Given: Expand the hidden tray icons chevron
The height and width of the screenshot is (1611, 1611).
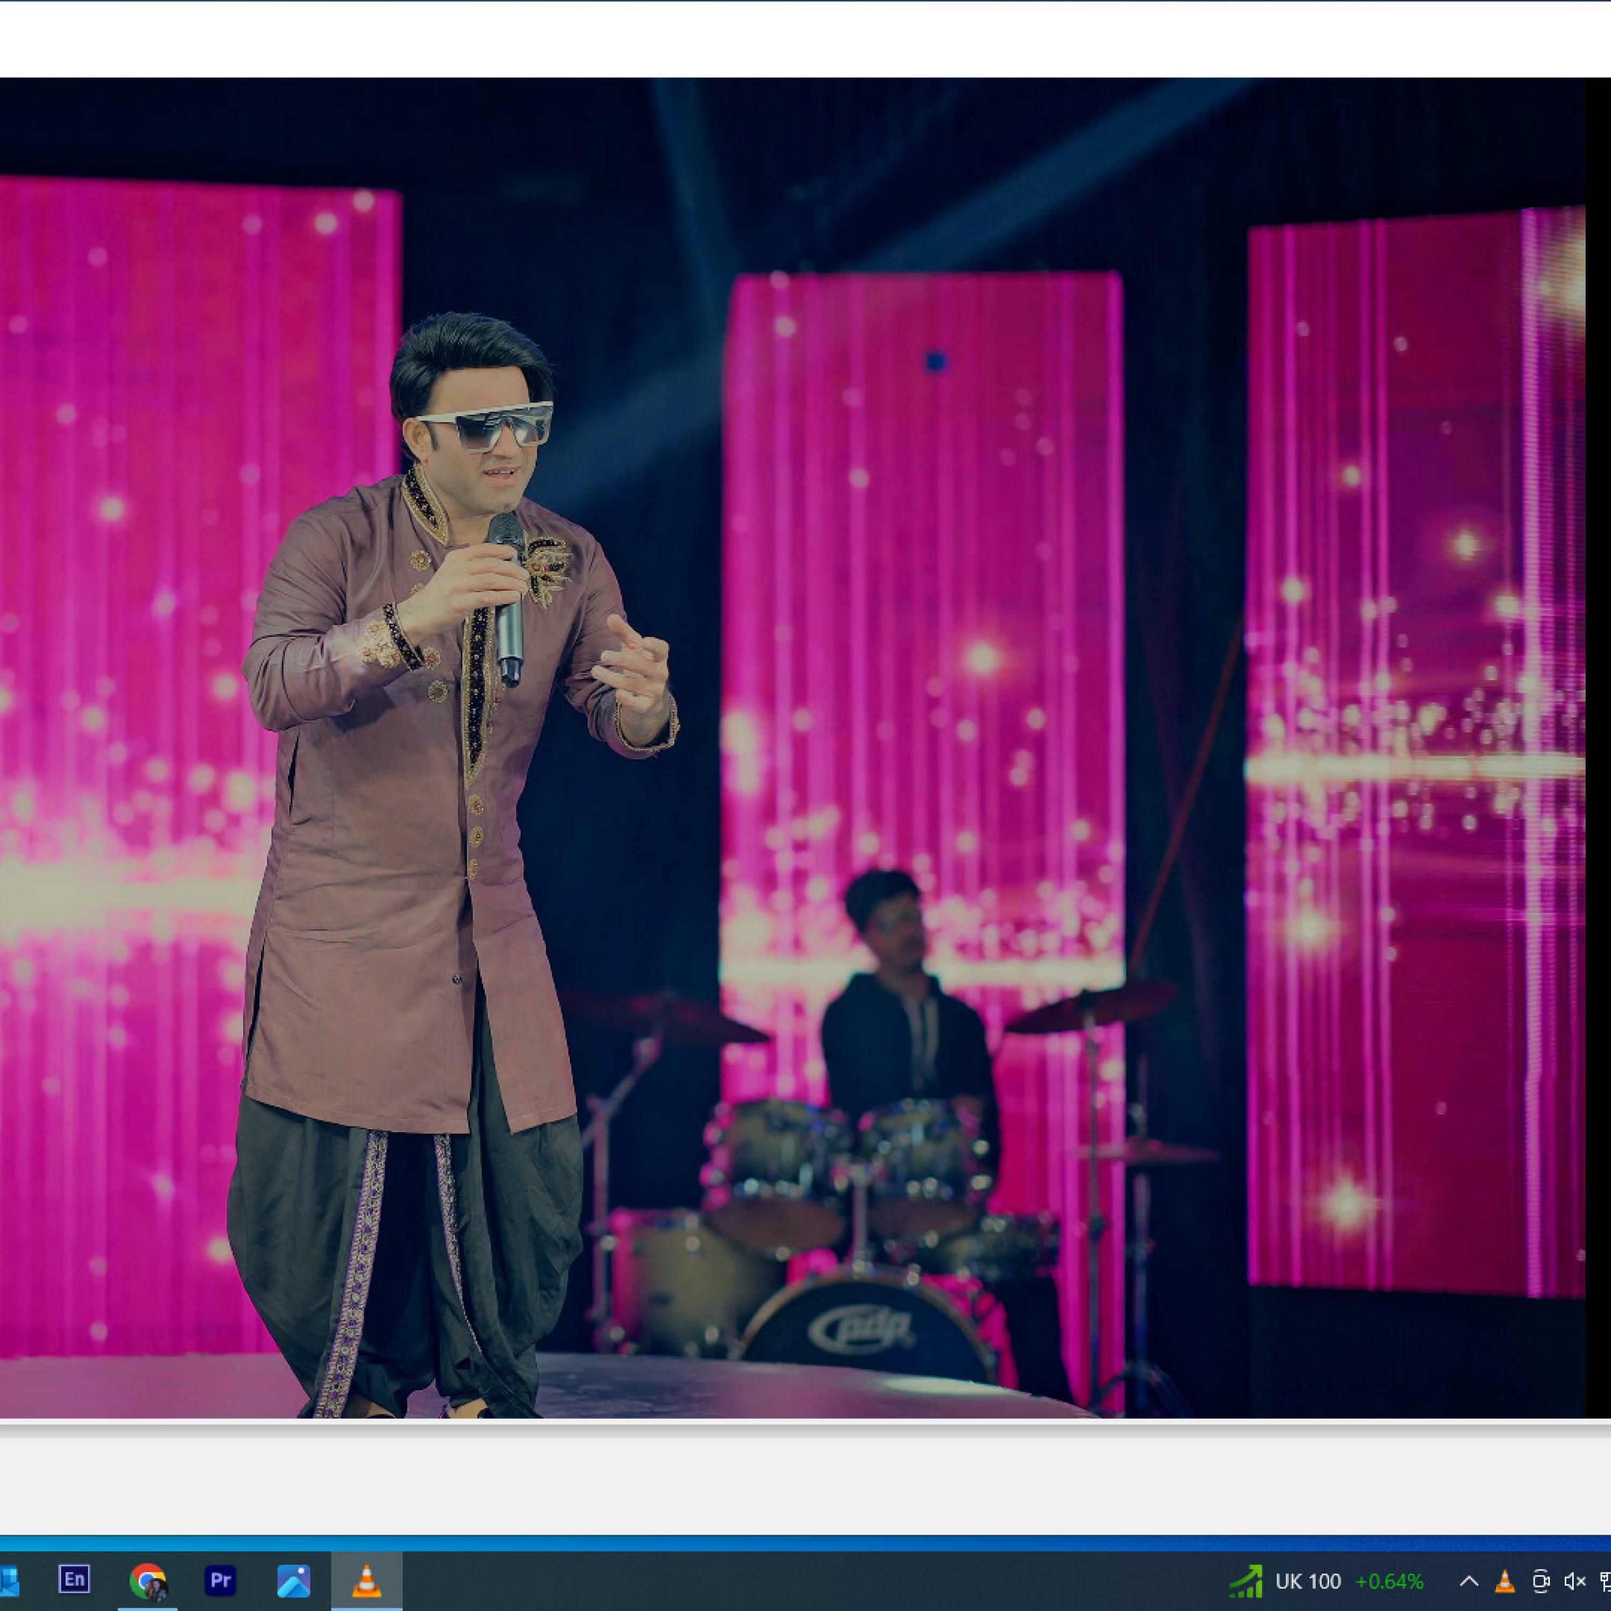Looking at the screenshot, I should click(x=1469, y=1581).
